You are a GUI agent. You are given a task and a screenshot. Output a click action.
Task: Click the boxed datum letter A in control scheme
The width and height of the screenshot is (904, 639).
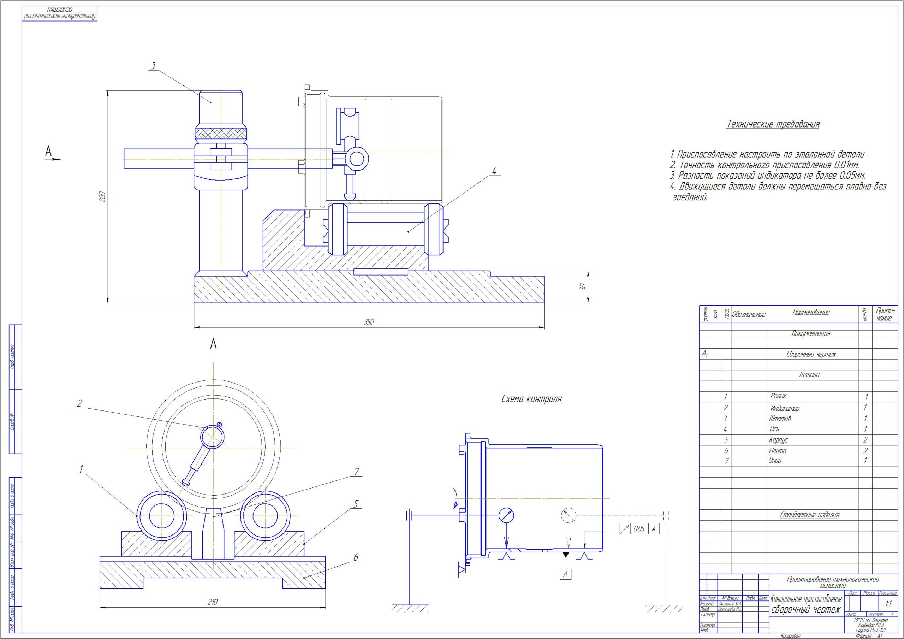click(x=565, y=574)
